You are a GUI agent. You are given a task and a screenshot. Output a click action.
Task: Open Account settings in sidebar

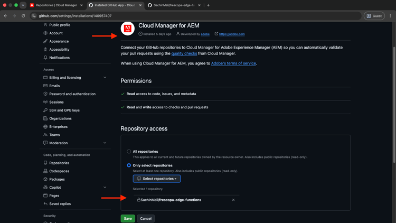pos(56,33)
